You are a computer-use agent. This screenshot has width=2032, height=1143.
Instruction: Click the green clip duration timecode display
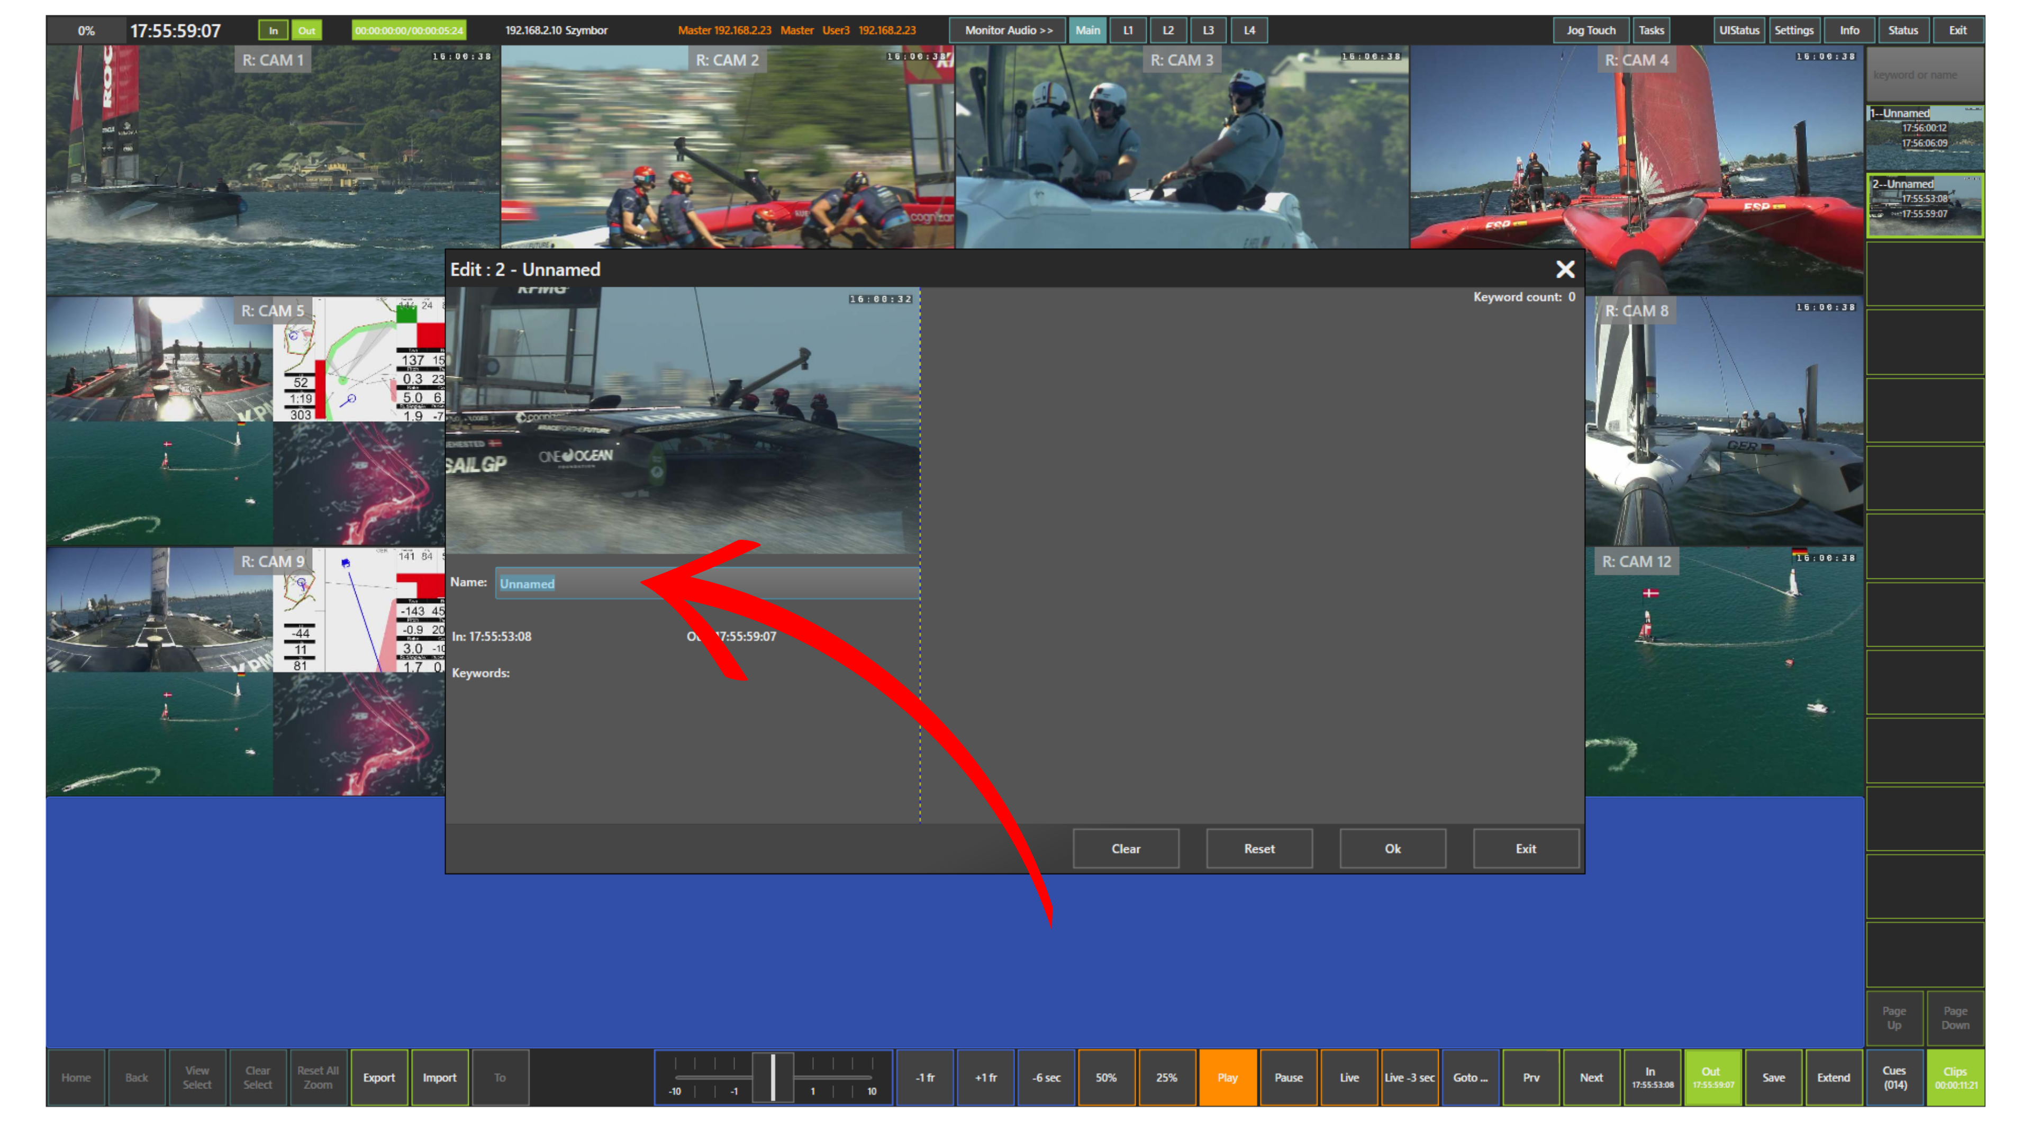(409, 31)
